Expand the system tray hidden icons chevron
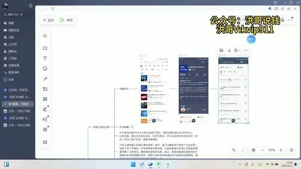This screenshot has height=169, width=301. coord(240,164)
